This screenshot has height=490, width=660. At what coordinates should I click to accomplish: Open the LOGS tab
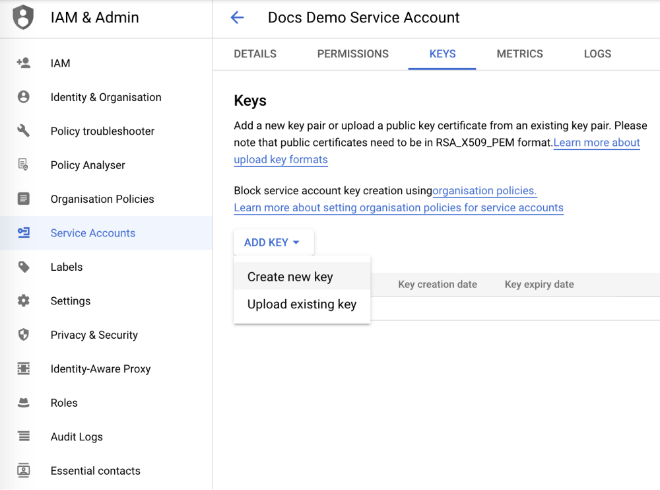(x=597, y=54)
